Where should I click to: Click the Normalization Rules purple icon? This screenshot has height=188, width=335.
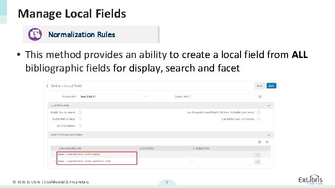pos(35,34)
